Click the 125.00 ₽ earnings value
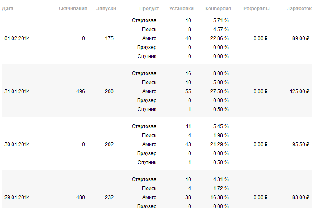This screenshot has height=208, width=325. pos(299,91)
